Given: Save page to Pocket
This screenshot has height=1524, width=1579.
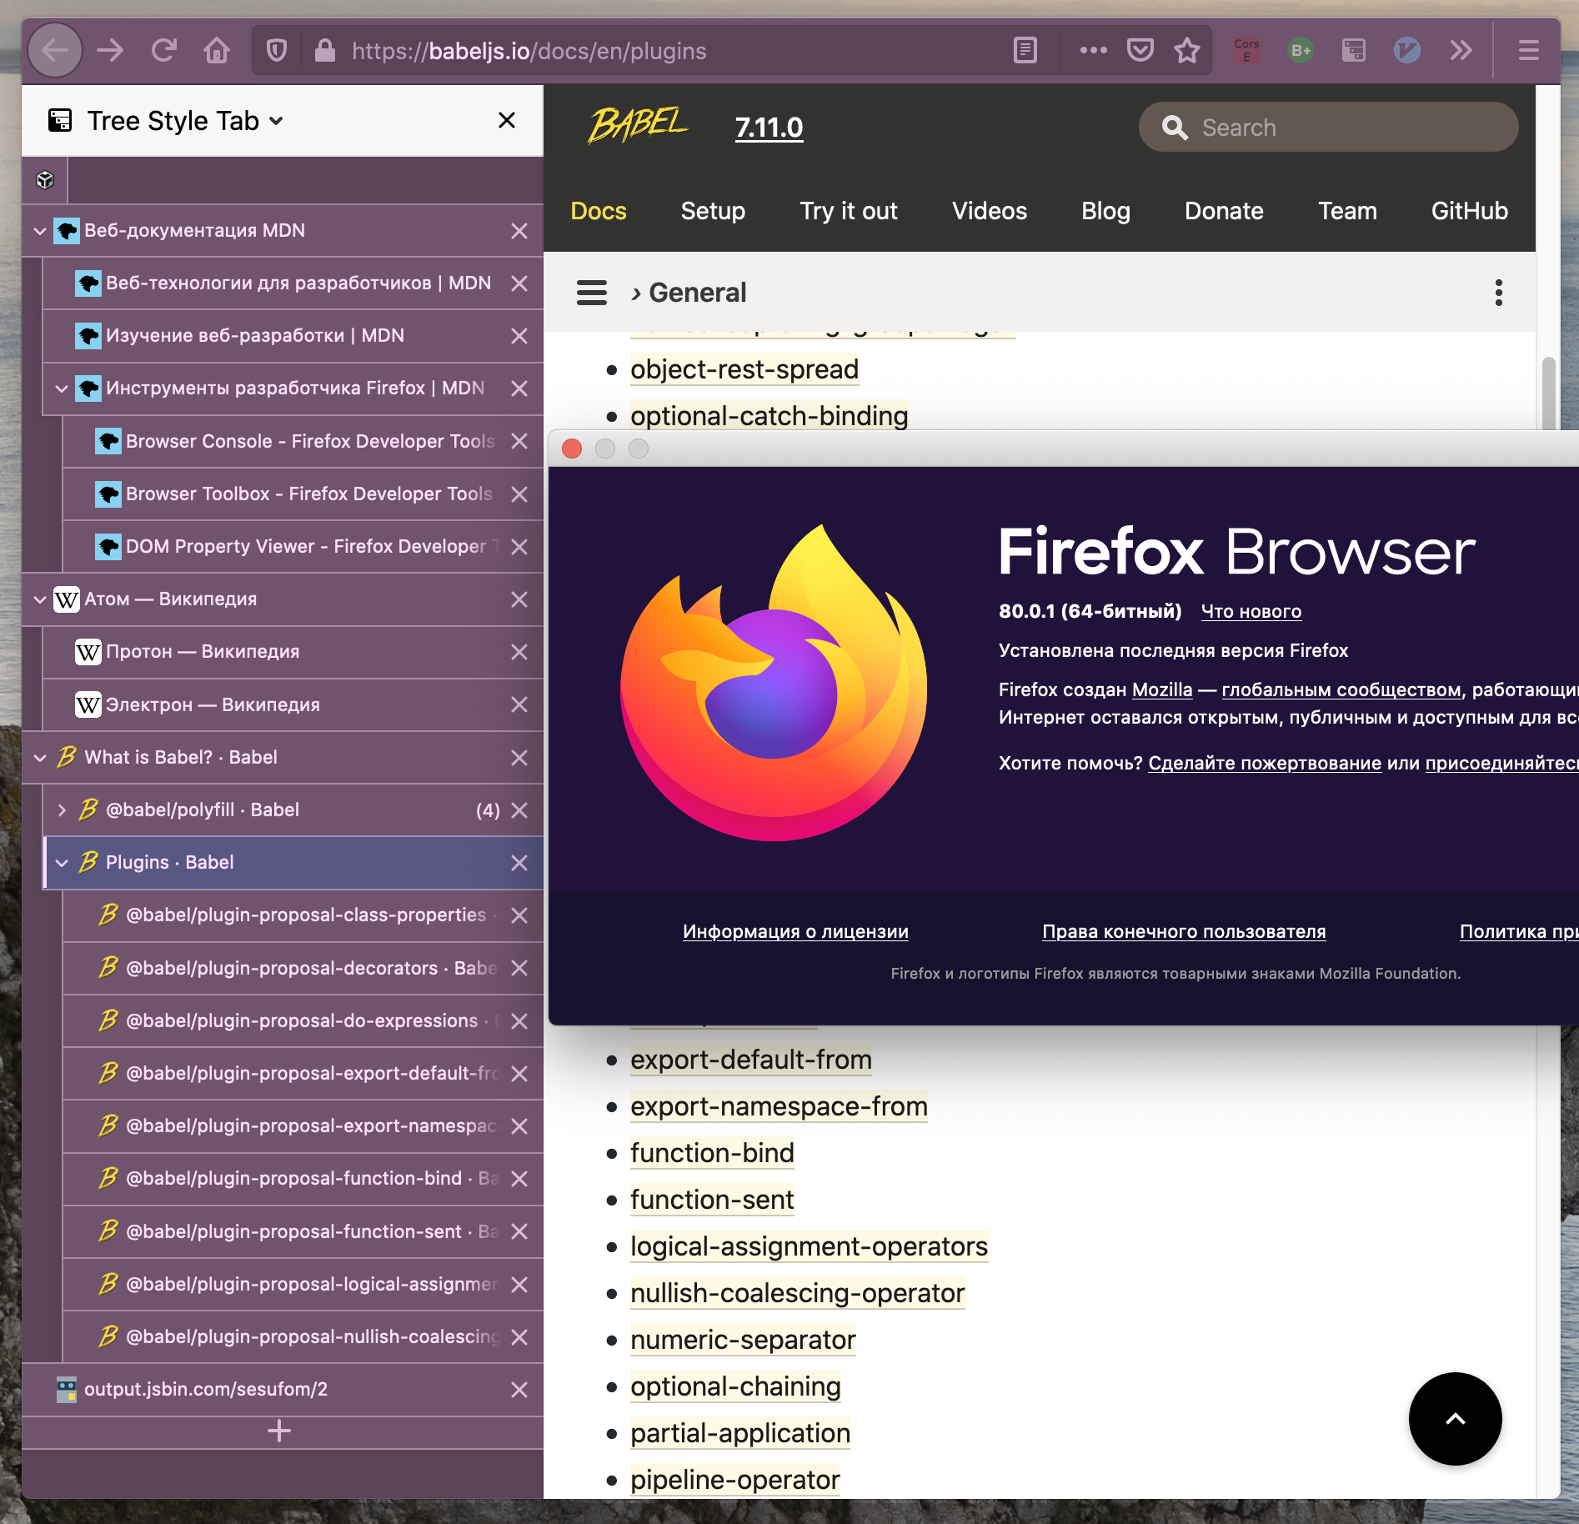Looking at the screenshot, I should 1140,51.
